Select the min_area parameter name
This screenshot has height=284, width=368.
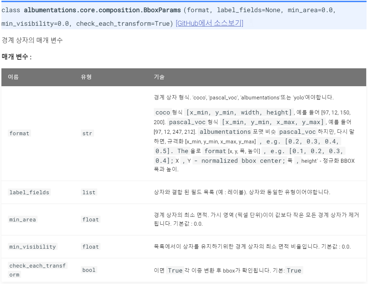tap(23, 220)
